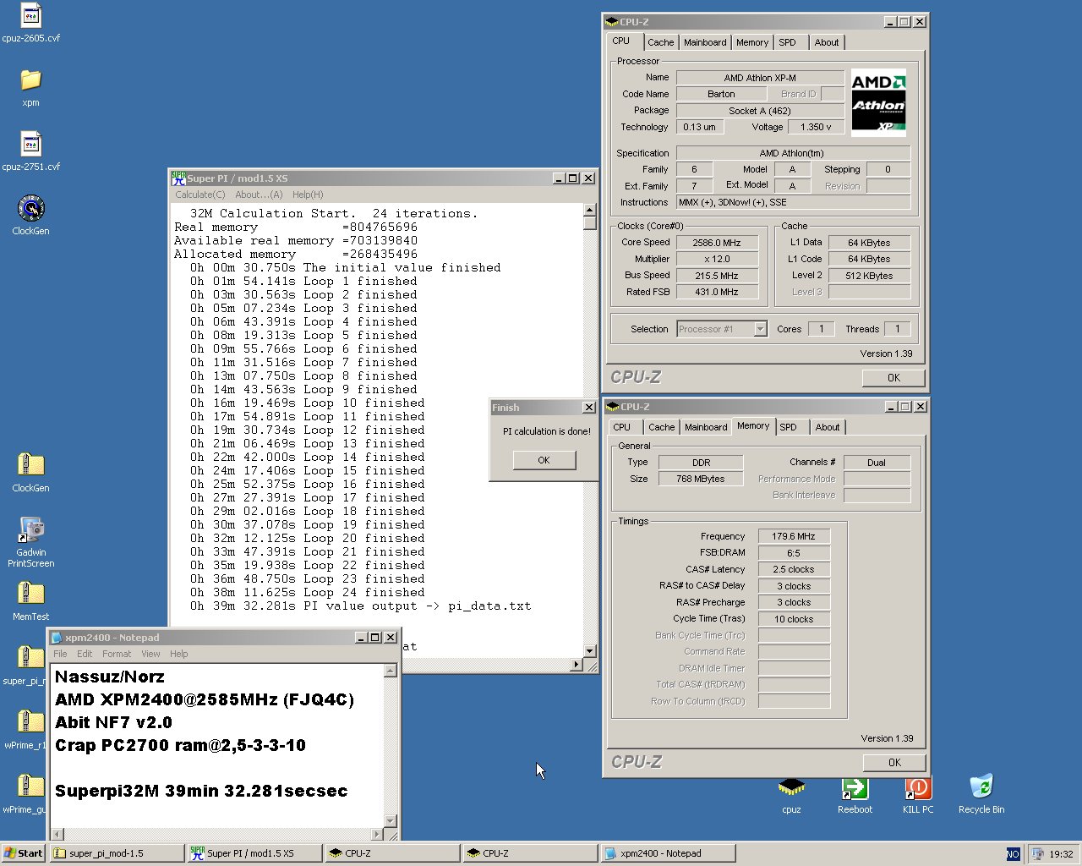
Task: Switch to super_pi_mod-1.5 taskbar button
Action: pyautogui.click(x=117, y=853)
